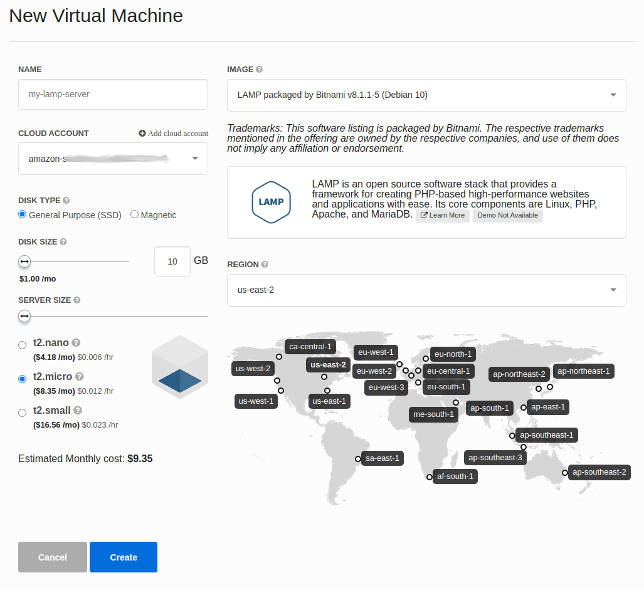Viewport: 644px width, 590px height.
Task: Click the help icon next to REGION
Action: (x=265, y=265)
